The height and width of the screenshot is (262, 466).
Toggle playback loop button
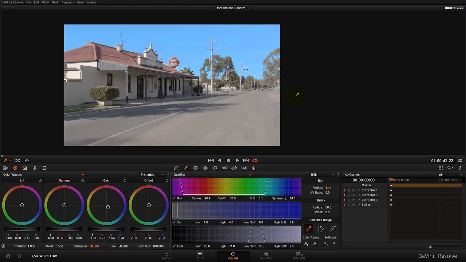255,160
